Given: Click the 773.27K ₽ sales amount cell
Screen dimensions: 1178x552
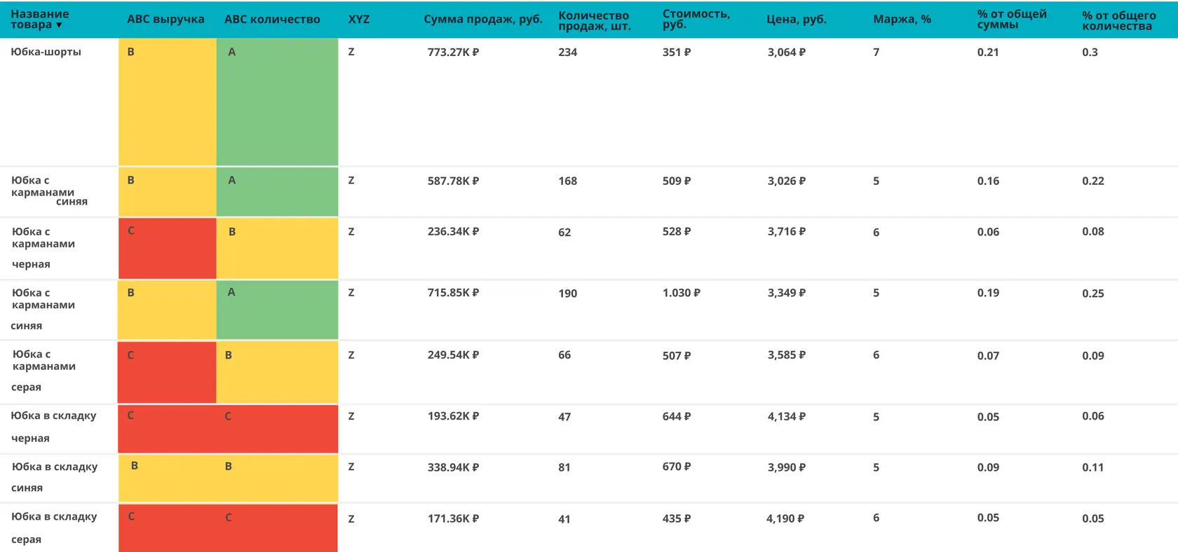Looking at the screenshot, I should tap(453, 52).
